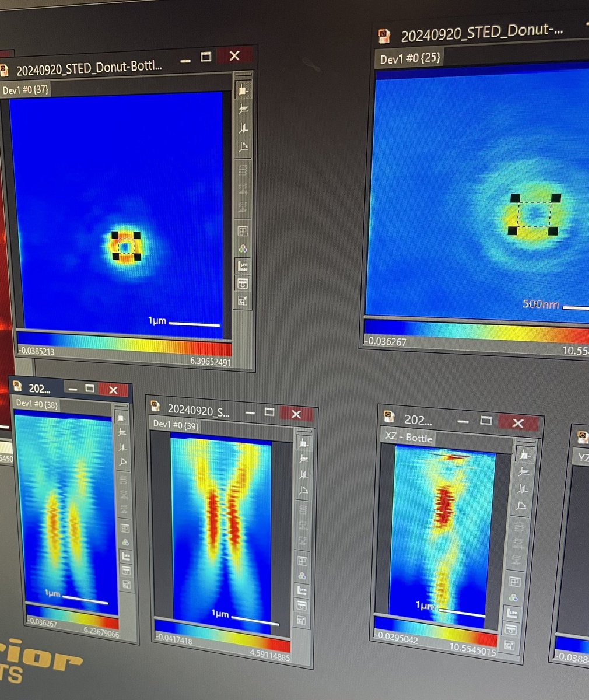Click the RGB color circles icon in XZ - Bottle window

pyautogui.click(x=514, y=598)
